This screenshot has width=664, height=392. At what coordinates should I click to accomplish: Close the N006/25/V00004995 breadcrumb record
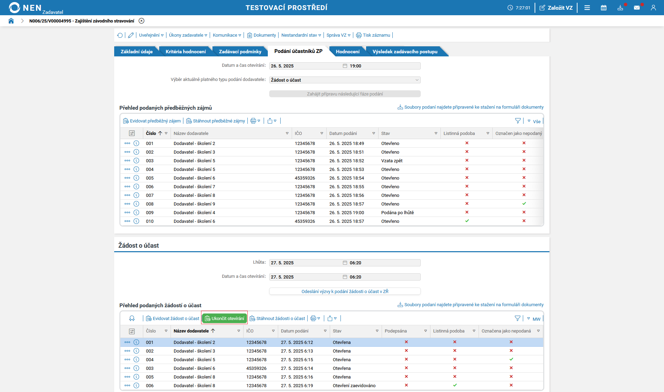(142, 21)
